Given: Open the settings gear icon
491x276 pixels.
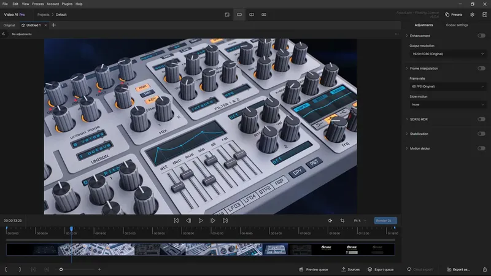Looking at the screenshot, I should coord(472,14).
